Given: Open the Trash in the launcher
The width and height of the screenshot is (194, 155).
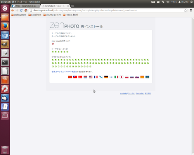Looking at the screenshot, I should coord(5,150).
